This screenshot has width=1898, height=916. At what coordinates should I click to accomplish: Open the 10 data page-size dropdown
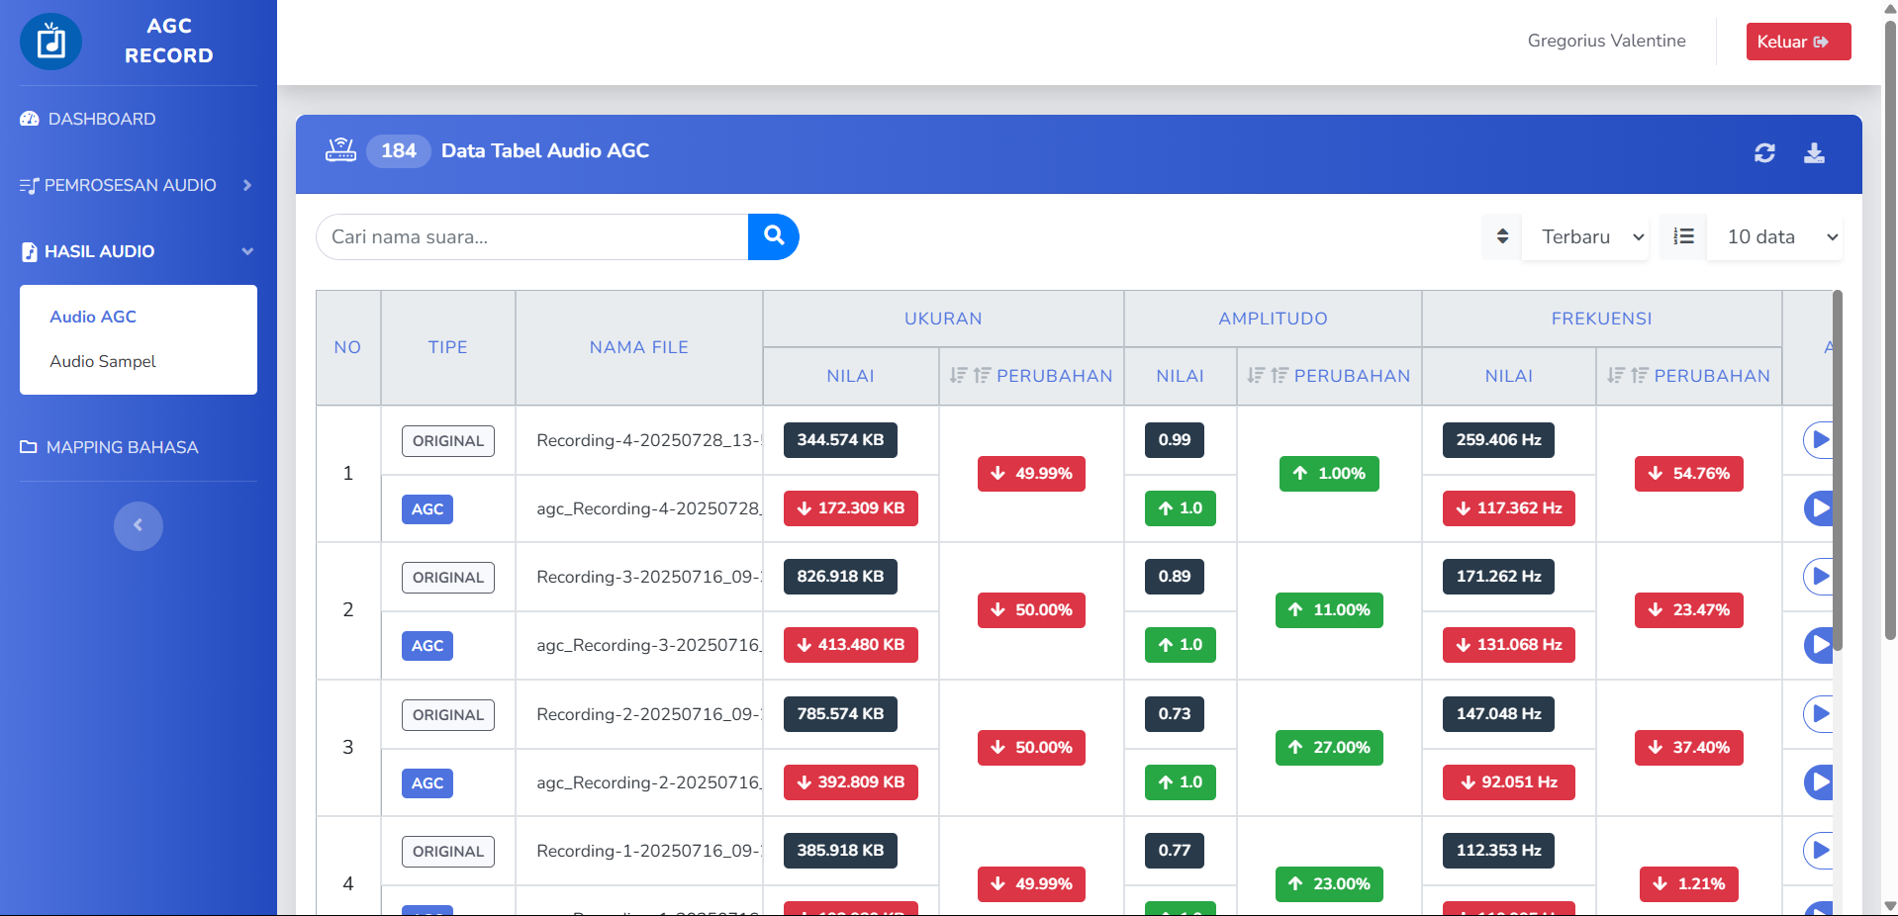1774,236
